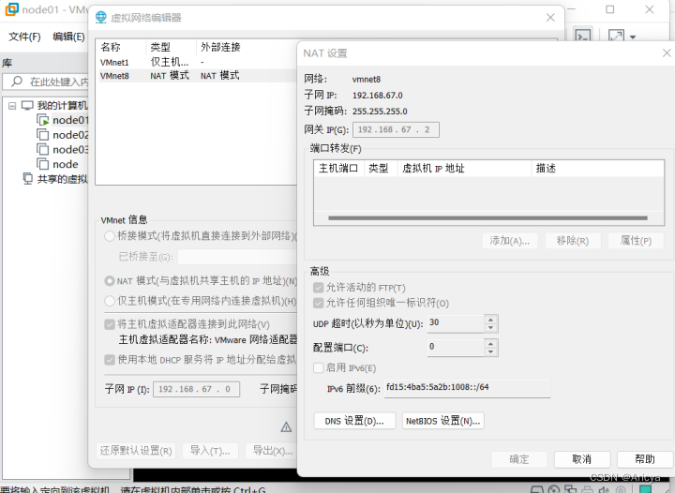Click the 属性(P) button
The height and width of the screenshot is (493, 675).
click(x=636, y=241)
